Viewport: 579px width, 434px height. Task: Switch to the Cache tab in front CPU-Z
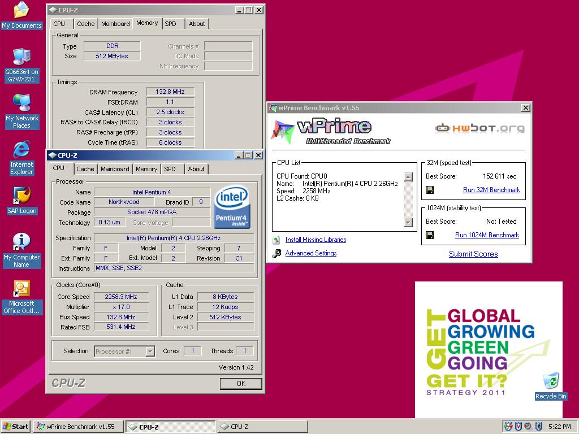coord(85,169)
